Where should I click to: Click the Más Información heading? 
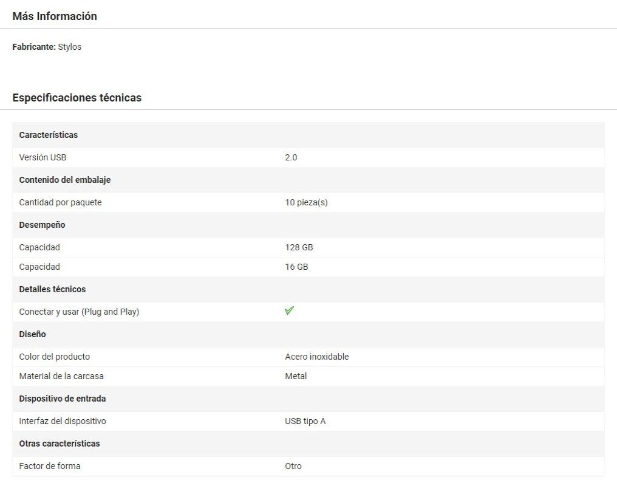(55, 16)
